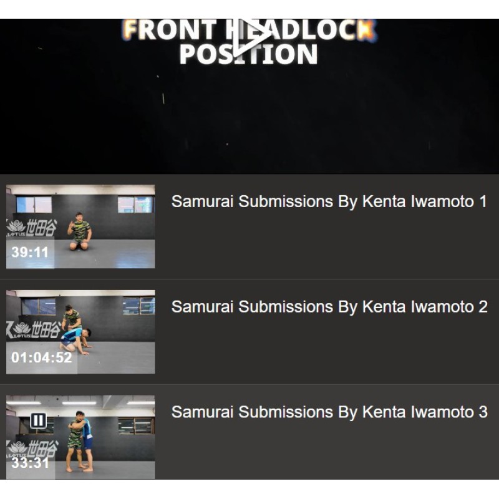This screenshot has width=499, height=499.
Task: Open Samurai Submissions By Kenta Iwamoto 3 title
Action: 329,412
